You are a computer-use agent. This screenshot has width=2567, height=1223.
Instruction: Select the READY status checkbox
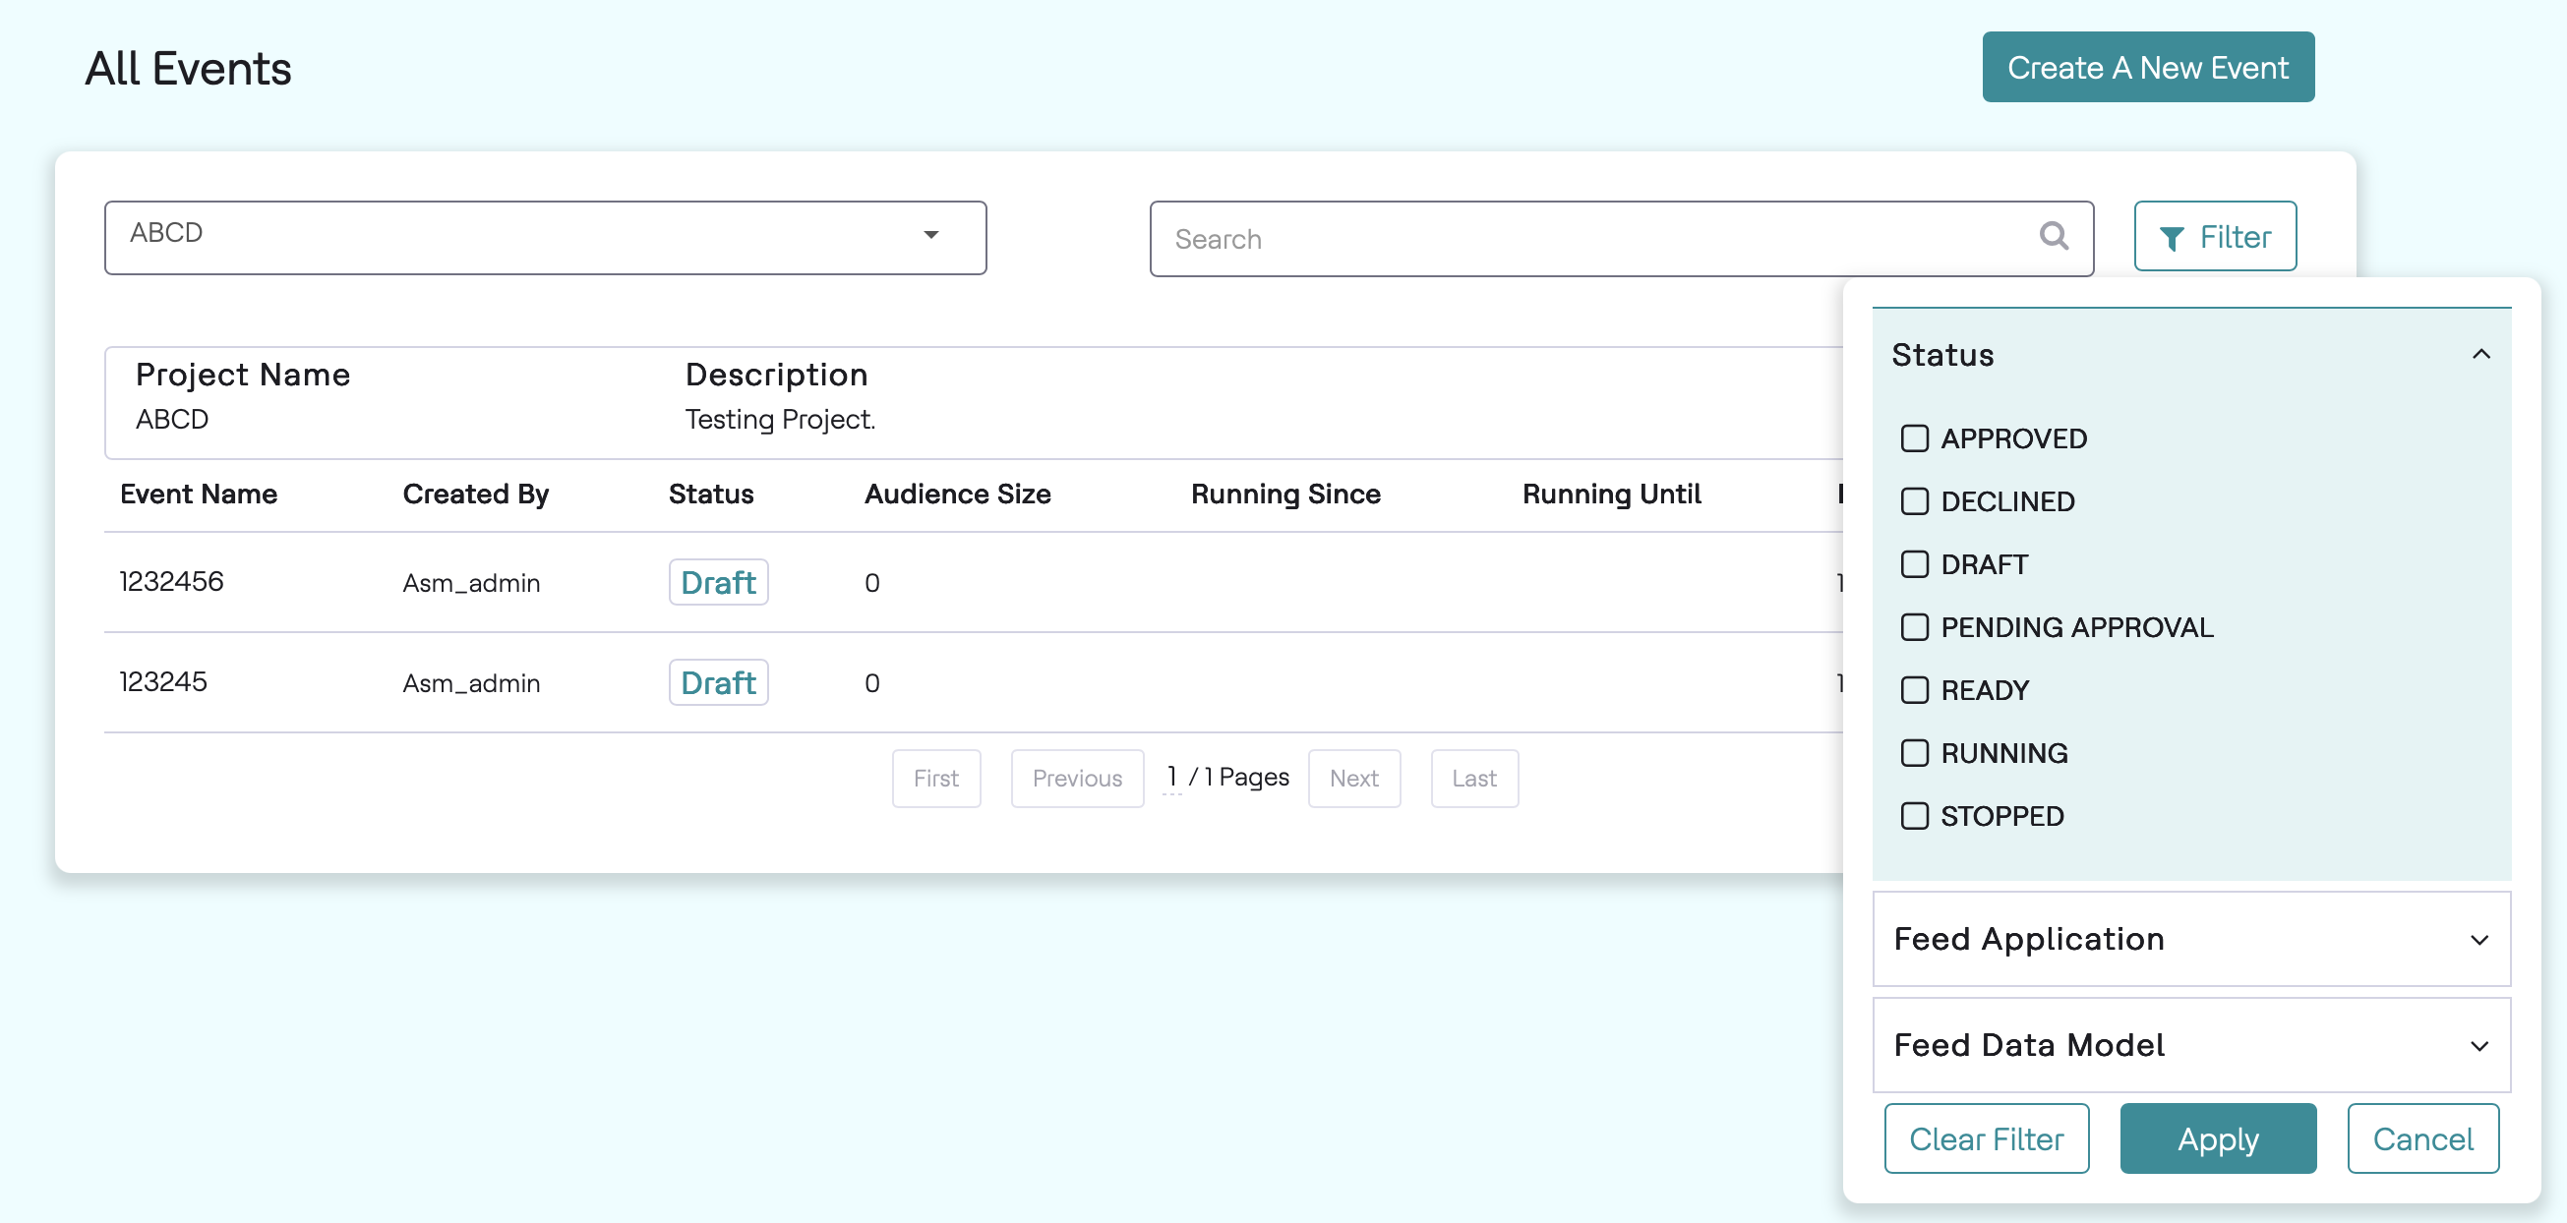[1913, 690]
